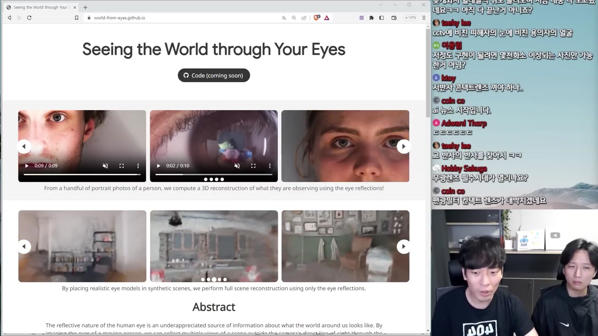
Task: Go to previous slide in the synthetic scenes carousel
Action: (x=24, y=247)
